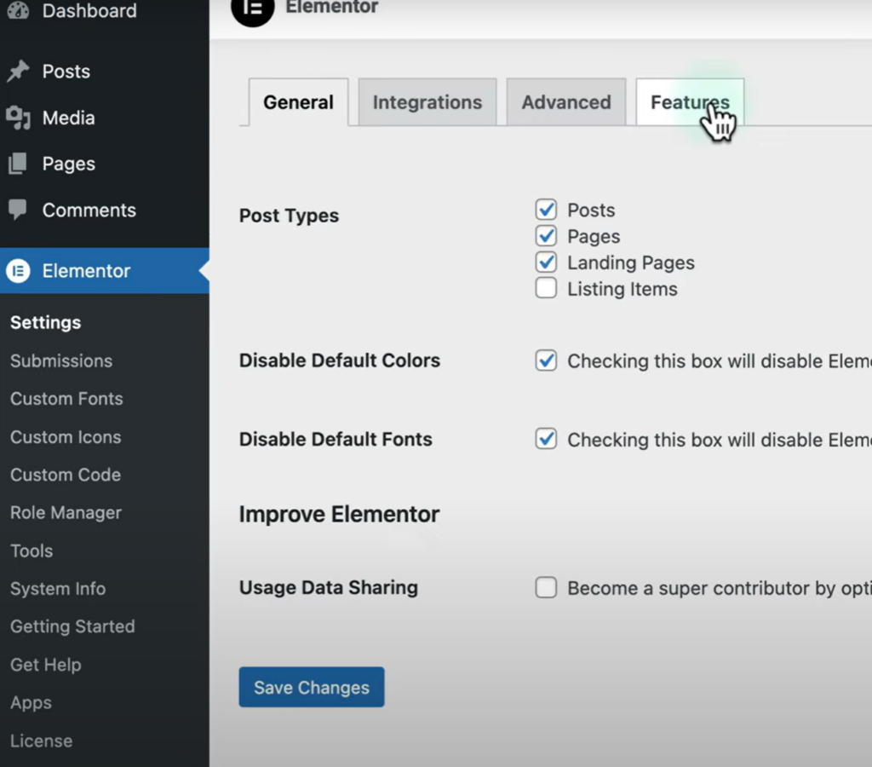This screenshot has height=767, width=872.
Task: Click the Elementor header logo
Action: 253,8
